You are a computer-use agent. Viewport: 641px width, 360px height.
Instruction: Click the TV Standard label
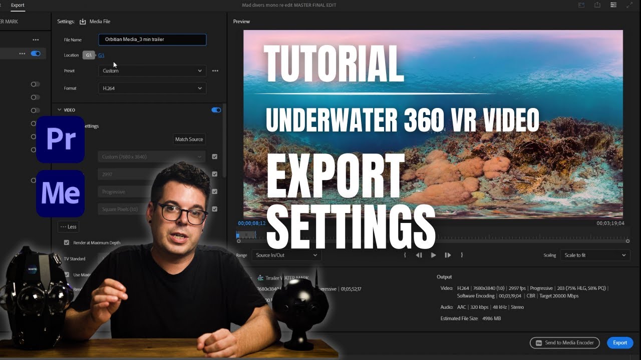[75, 259]
